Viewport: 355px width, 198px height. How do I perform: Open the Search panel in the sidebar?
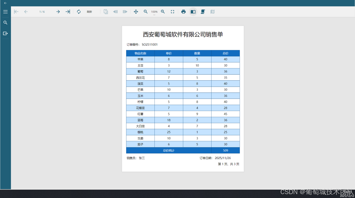pyautogui.click(x=5, y=22)
